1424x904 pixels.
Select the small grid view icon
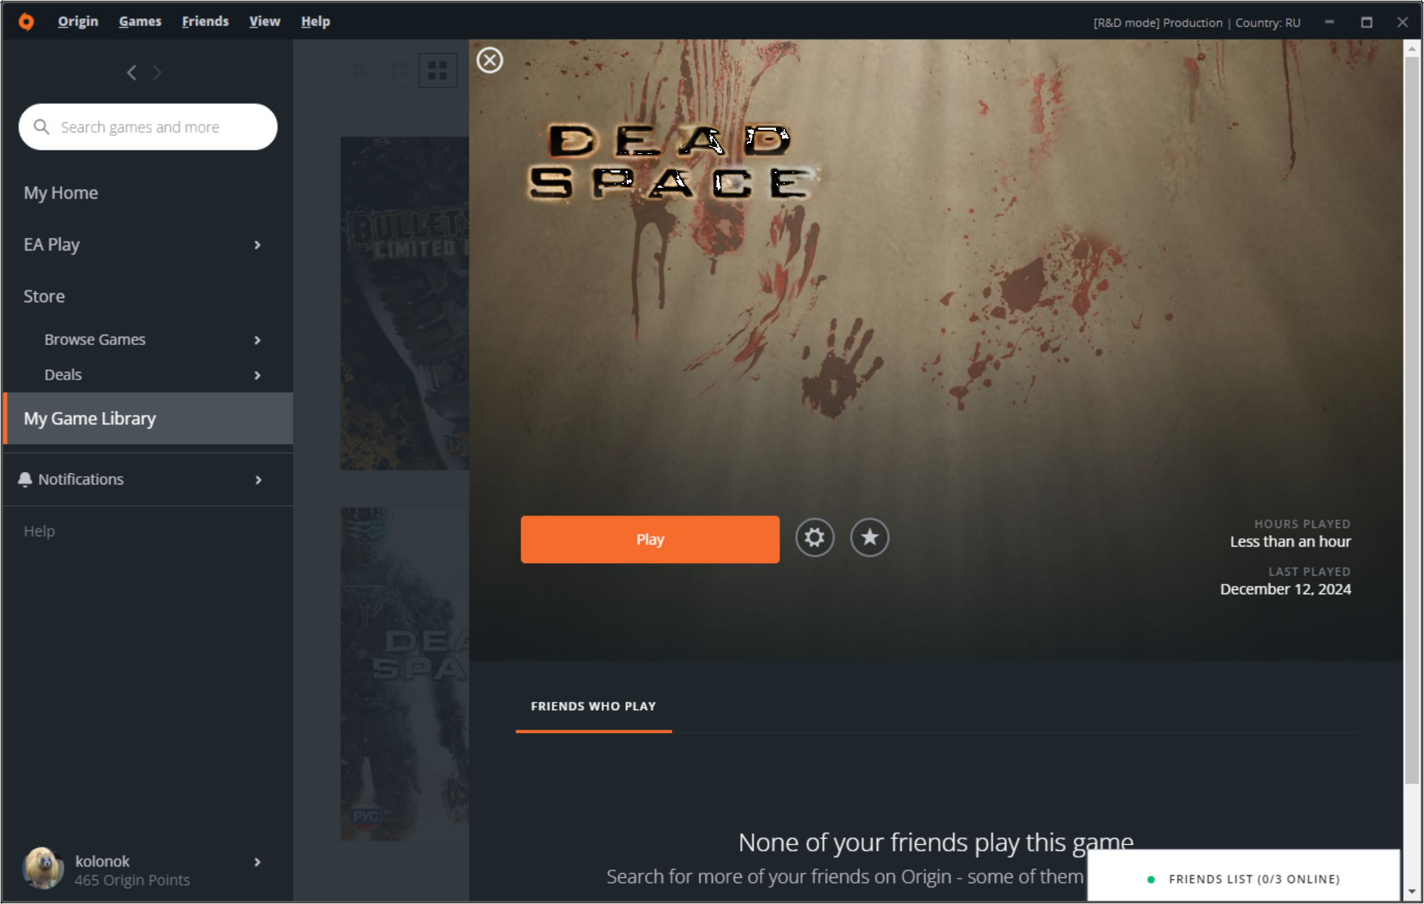pyautogui.click(x=360, y=70)
